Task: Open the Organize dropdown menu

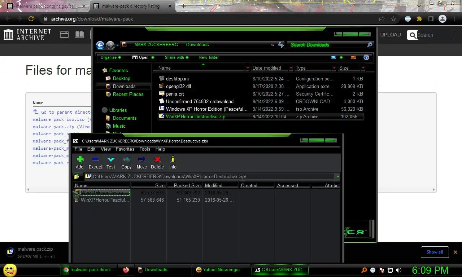Action: coord(111,57)
